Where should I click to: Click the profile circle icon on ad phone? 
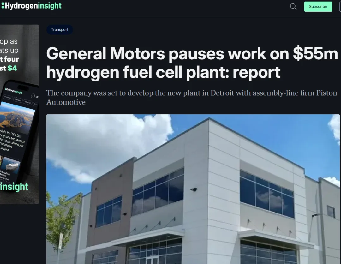[33, 96]
